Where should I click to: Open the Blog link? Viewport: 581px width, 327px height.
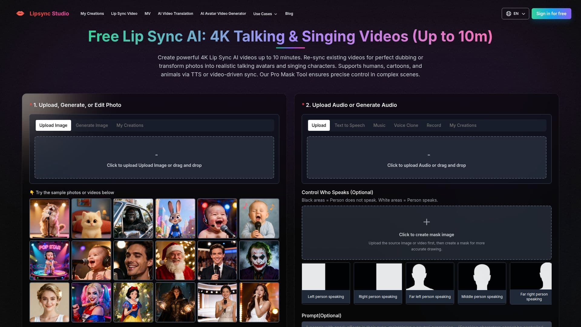tap(289, 14)
